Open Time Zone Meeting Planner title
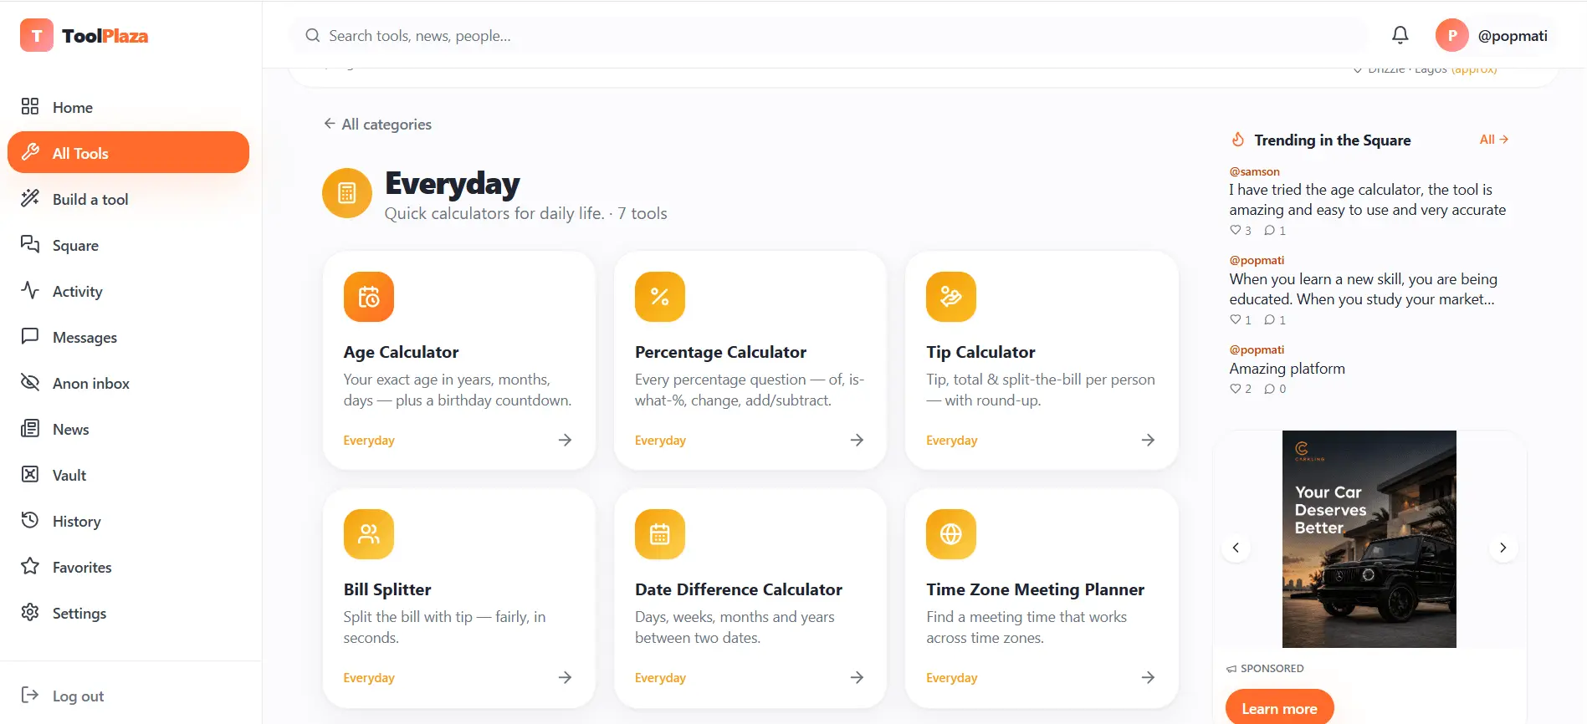The height and width of the screenshot is (724, 1587). click(1035, 589)
